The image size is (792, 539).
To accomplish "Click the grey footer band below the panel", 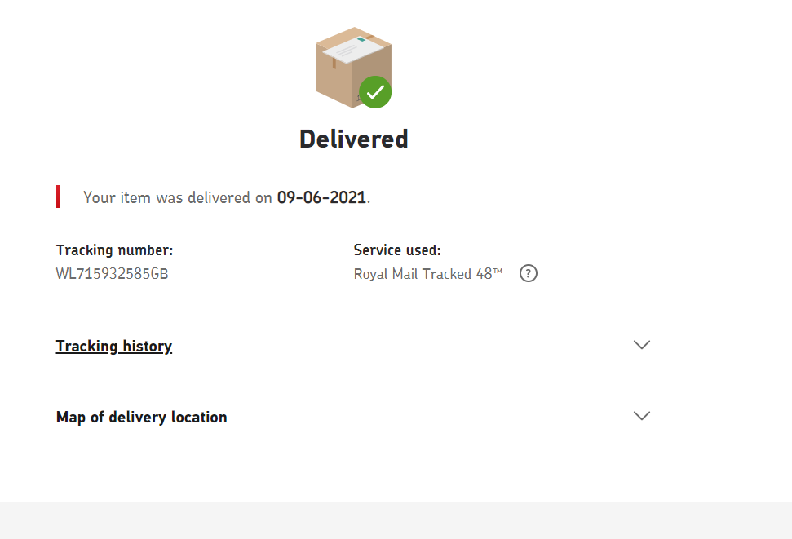I will tap(396, 521).
